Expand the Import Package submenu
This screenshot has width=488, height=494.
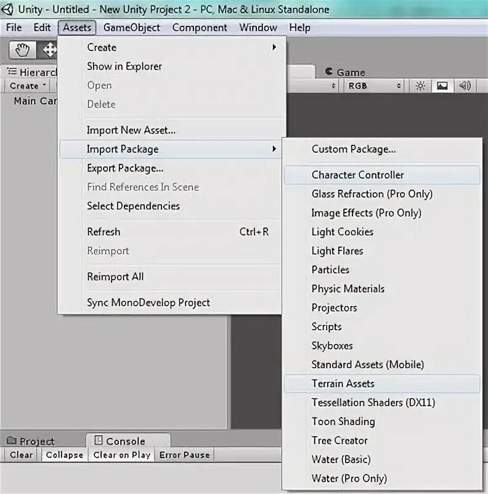coord(170,149)
